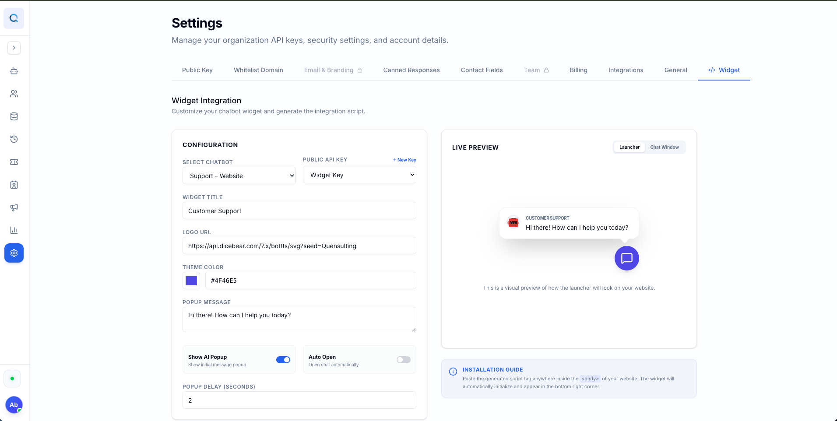Switch preview to Chat Window
Viewport: 837px width, 421px height.
(665, 147)
